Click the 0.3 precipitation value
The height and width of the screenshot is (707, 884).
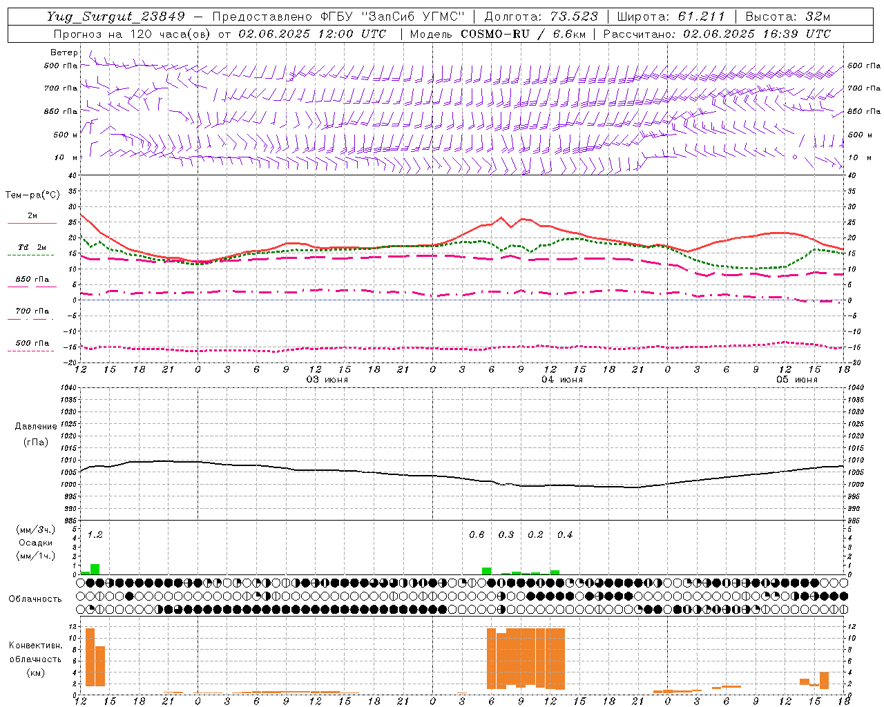click(x=506, y=534)
